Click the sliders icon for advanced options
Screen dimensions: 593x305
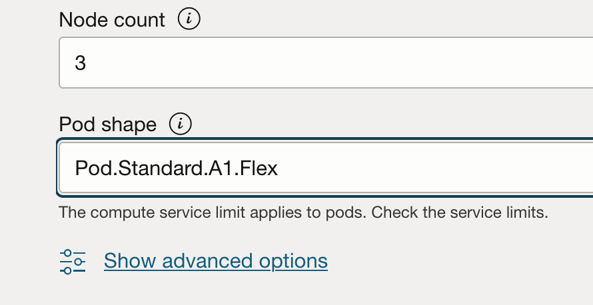[73, 261]
